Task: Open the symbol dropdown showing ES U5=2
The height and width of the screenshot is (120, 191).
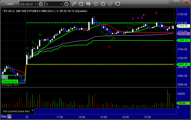Action: (x=28, y=4)
